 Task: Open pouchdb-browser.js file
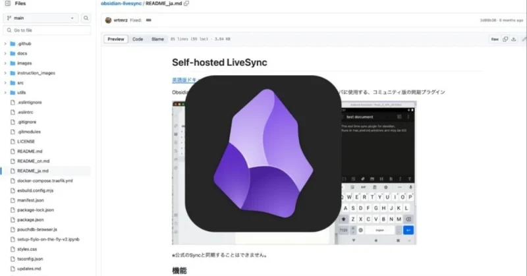[x=38, y=229]
